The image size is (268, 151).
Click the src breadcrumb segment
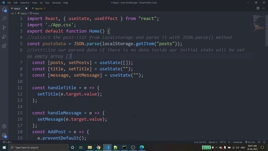[x=13, y=13]
